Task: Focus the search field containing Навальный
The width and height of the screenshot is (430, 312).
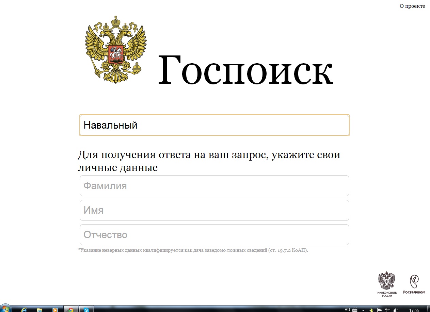Action: [x=214, y=125]
